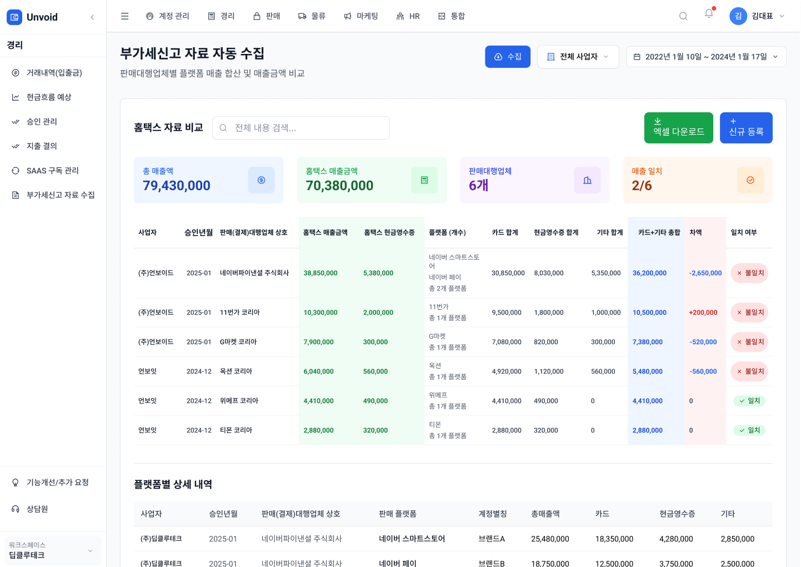The height and width of the screenshot is (567, 801).
Task: Open 기능개선/추가 요청 link
Action: (53, 483)
